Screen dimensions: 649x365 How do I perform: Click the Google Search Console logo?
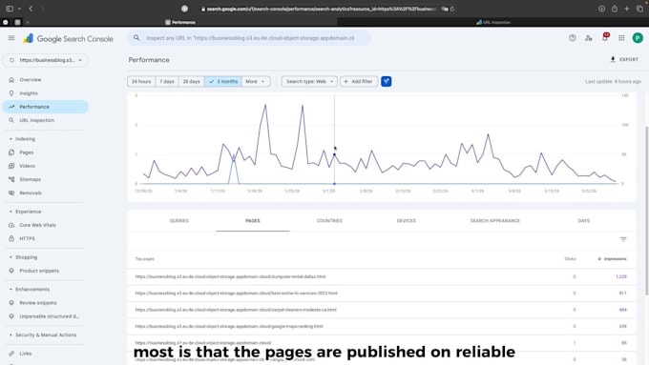click(69, 38)
